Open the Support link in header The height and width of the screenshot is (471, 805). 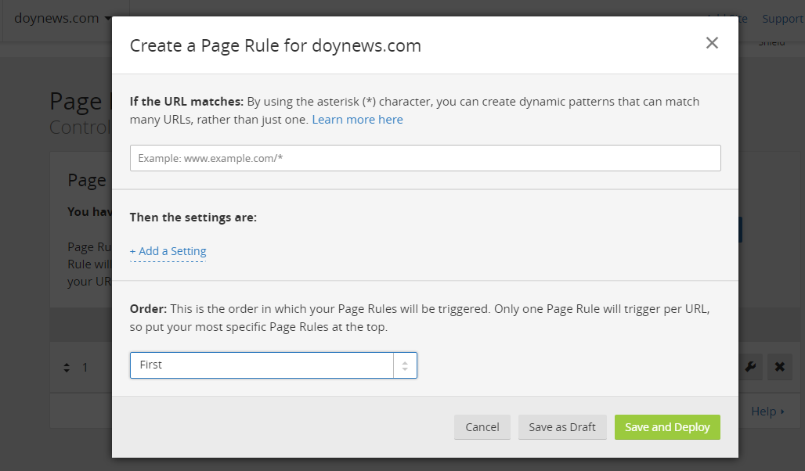782,19
